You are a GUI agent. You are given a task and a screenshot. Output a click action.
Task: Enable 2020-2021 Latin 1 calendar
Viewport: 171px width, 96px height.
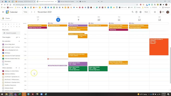point(3,47)
